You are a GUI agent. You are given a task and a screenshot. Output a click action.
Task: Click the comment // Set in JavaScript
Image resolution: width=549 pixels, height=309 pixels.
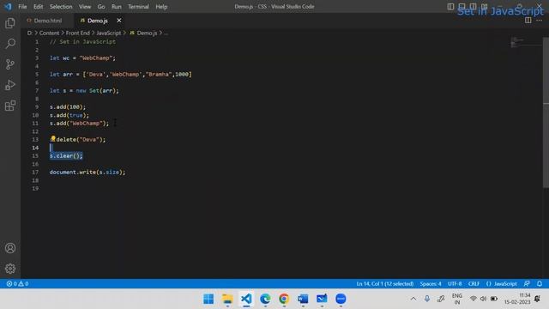(82, 42)
